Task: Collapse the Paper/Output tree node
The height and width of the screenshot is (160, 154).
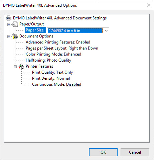Action: tap(9, 24)
